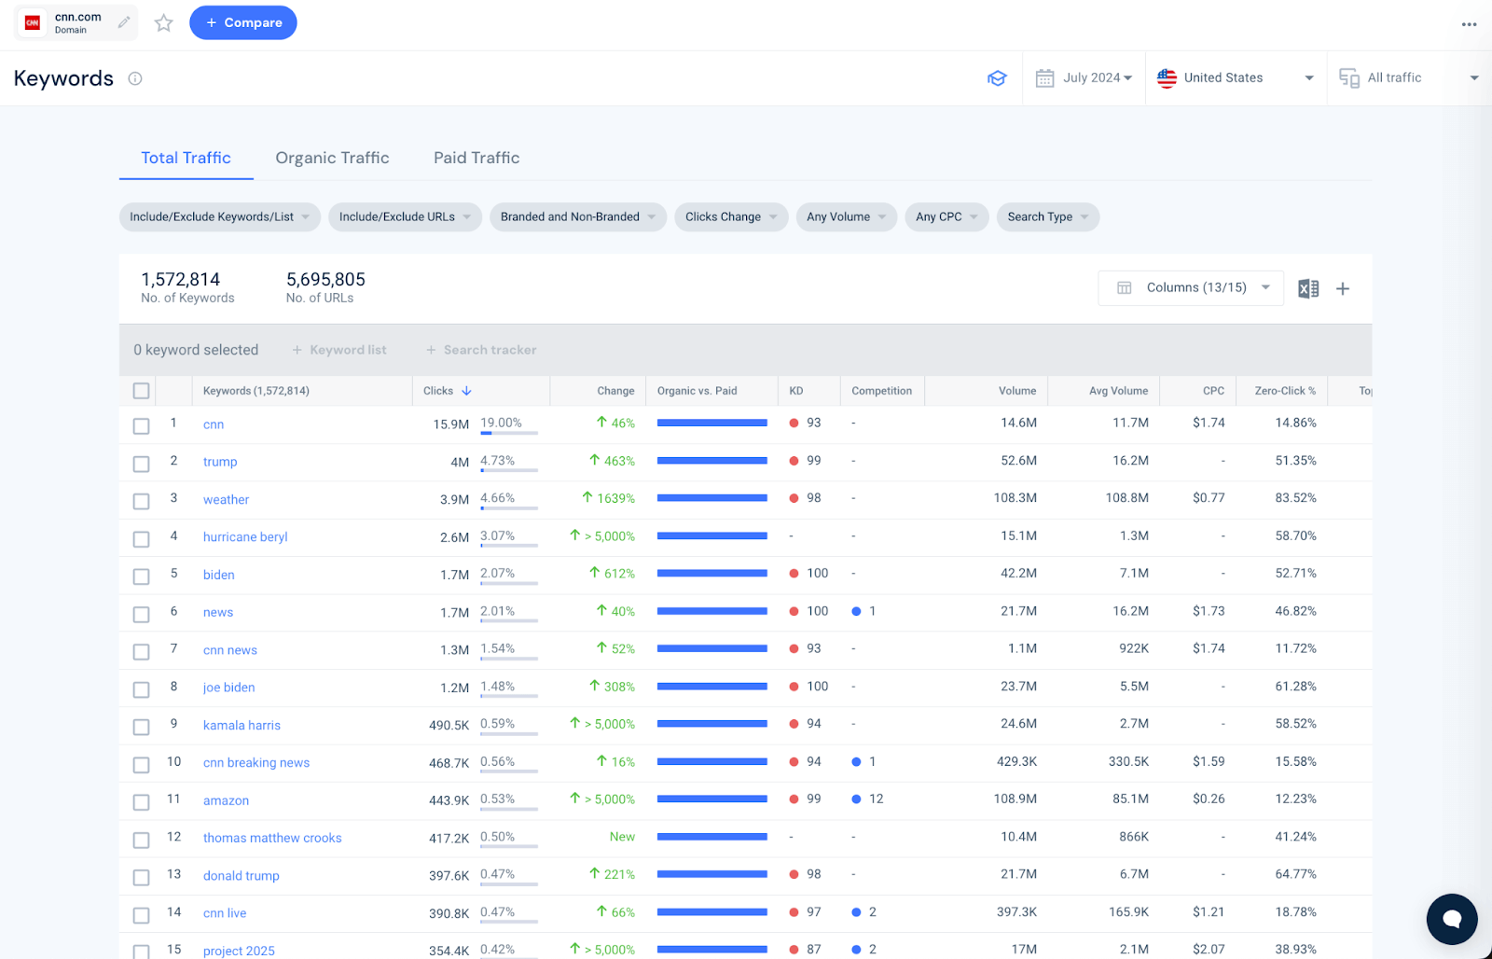Open the Search Type filter

point(1048,217)
